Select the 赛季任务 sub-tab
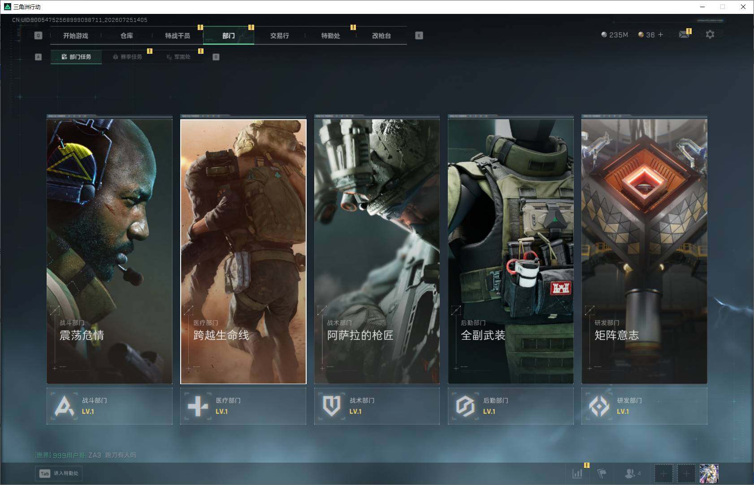 (127, 57)
